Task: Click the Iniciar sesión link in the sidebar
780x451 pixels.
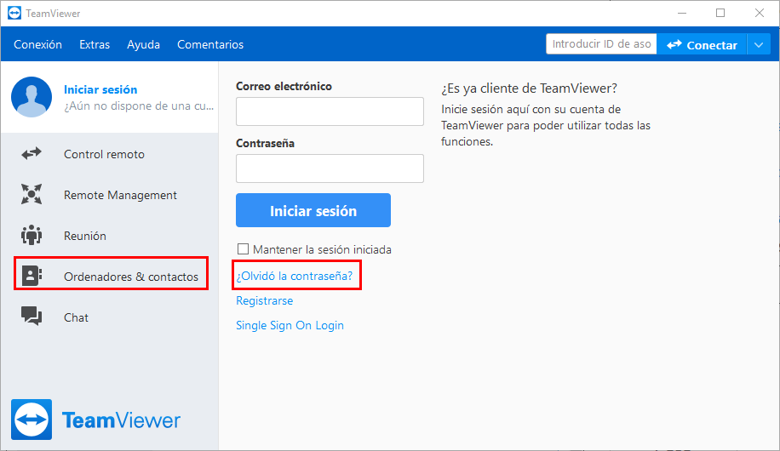Action: (x=100, y=89)
